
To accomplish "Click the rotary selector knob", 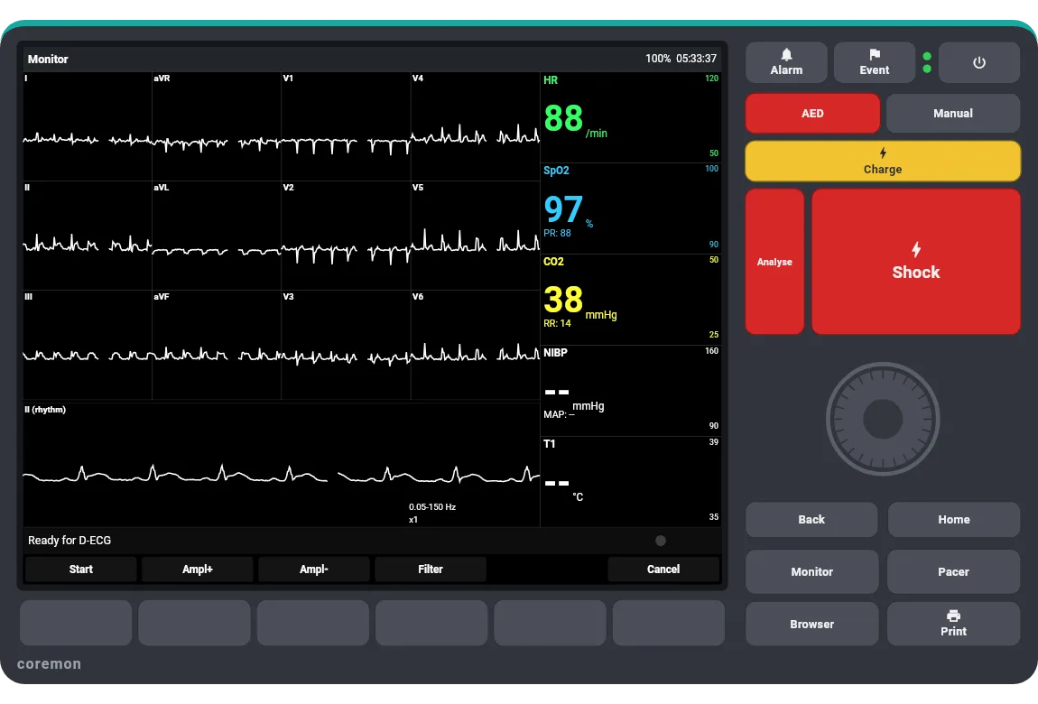I will 883,419.
